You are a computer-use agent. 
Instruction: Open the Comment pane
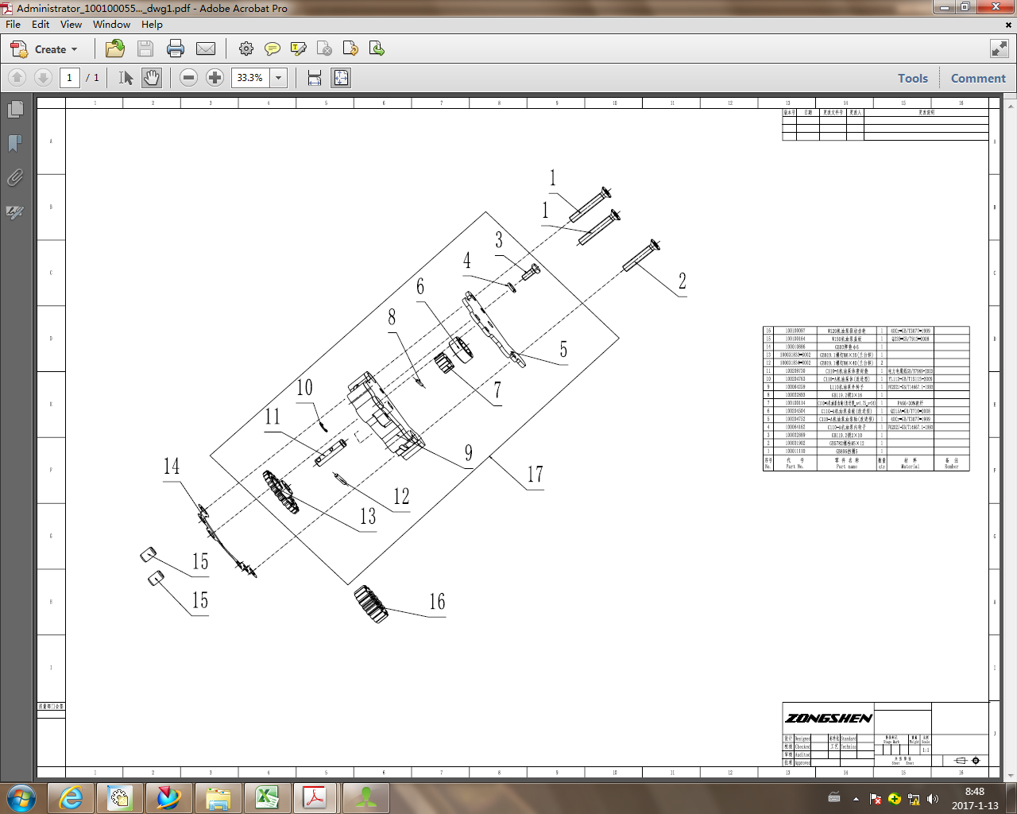pyautogui.click(x=977, y=79)
